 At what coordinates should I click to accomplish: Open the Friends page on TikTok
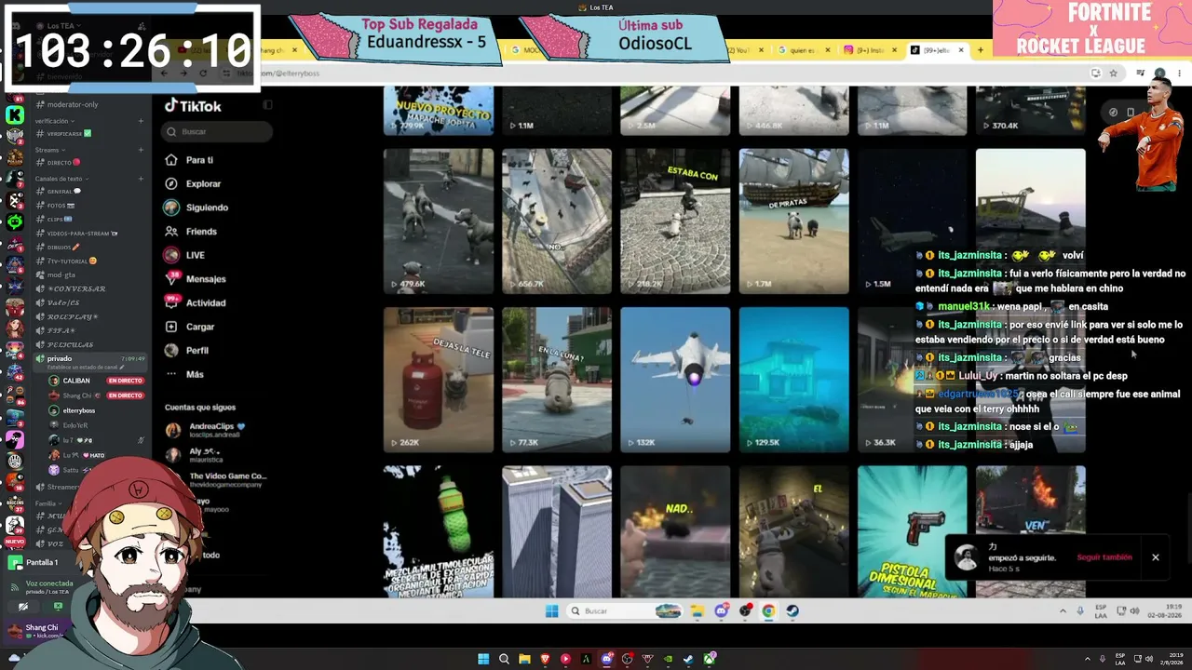(191, 231)
